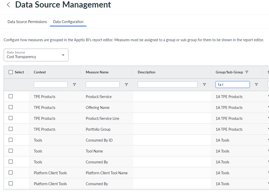Check the Portfolio Group row checkbox
The width and height of the screenshot is (269, 194).
tap(11, 129)
